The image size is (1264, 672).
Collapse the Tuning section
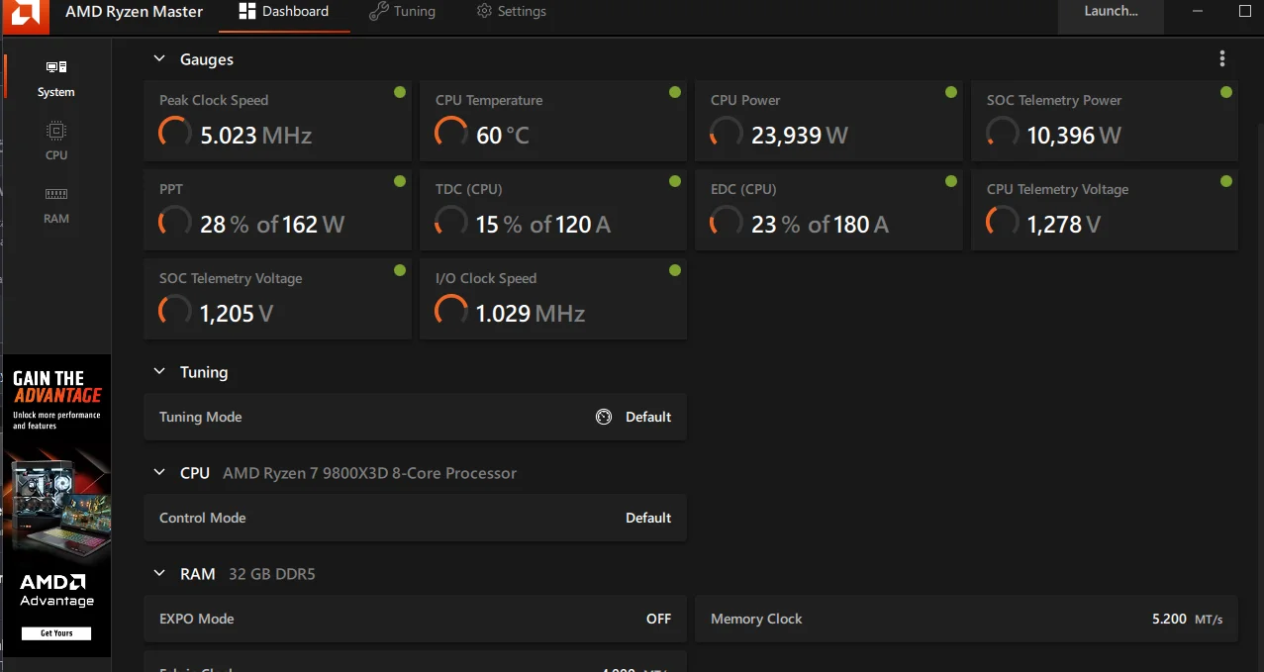point(158,372)
